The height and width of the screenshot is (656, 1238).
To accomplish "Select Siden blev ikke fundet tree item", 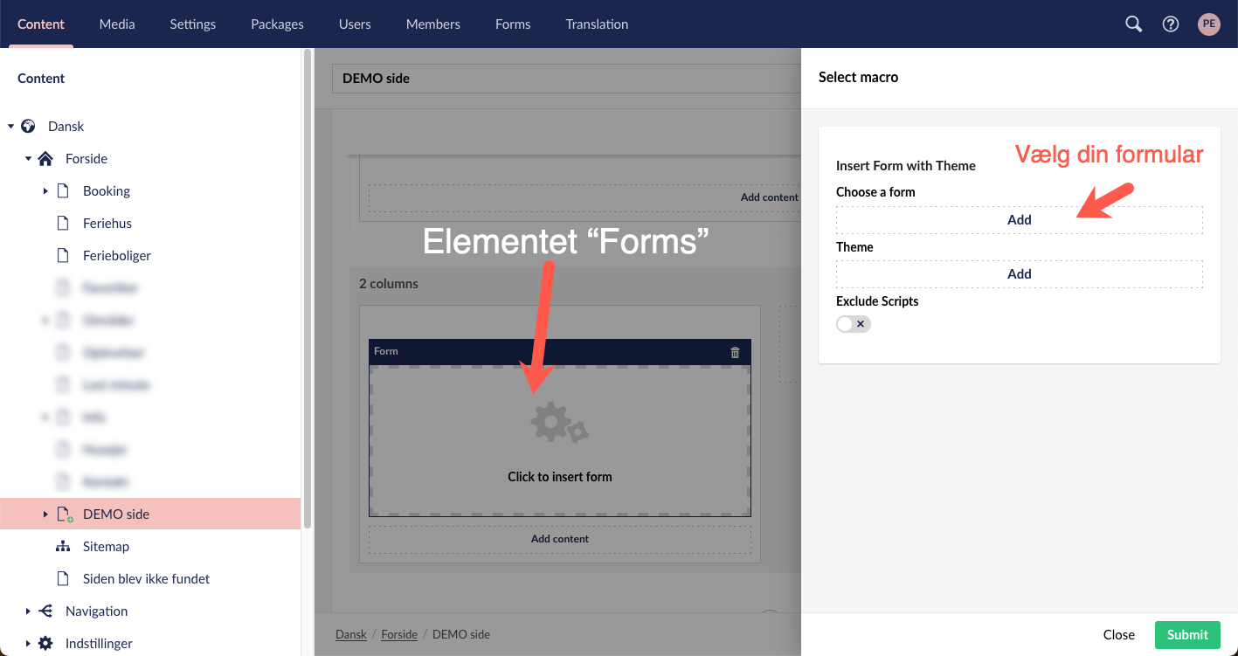I will 147,579.
